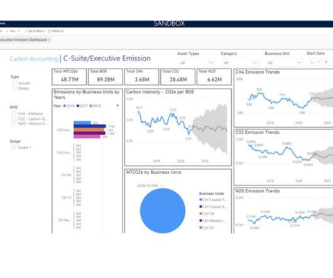Open the Category filter dropdown
The height and width of the screenshot is (278, 333).
(240, 63)
